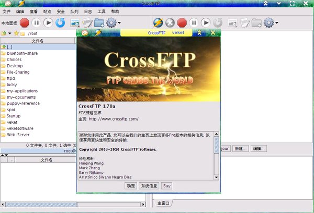
Task: Click About dialog scrollbar down arrow
Action: [216, 177]
